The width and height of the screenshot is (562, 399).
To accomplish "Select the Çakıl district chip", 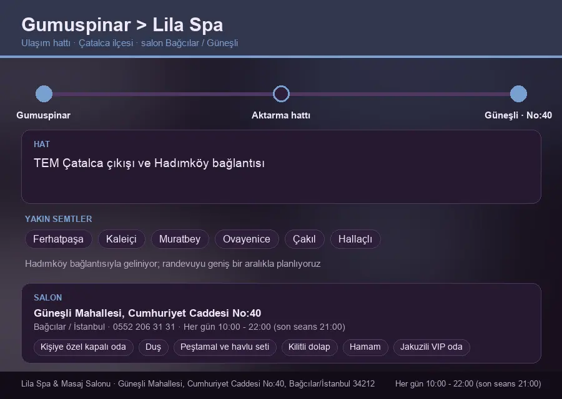I will 304,239.
